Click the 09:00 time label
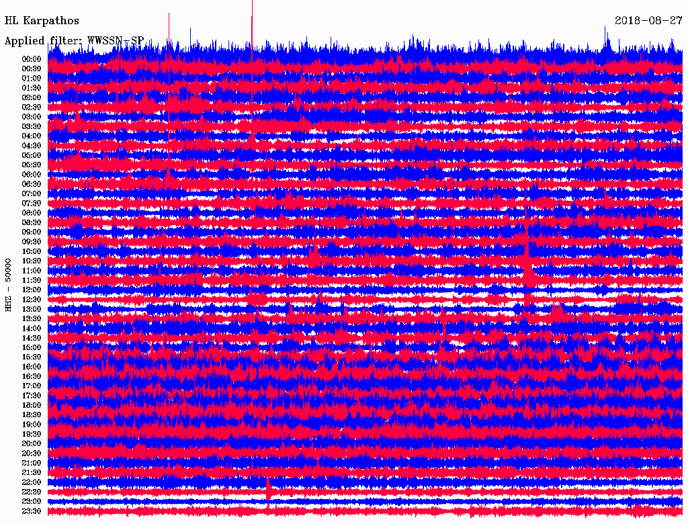Screen dimensions: 688x524 pyautogui.click(x=32, y=232)
